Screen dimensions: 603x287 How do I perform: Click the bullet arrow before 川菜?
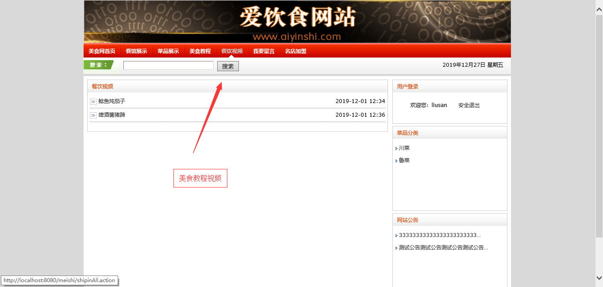coord(396,149)
